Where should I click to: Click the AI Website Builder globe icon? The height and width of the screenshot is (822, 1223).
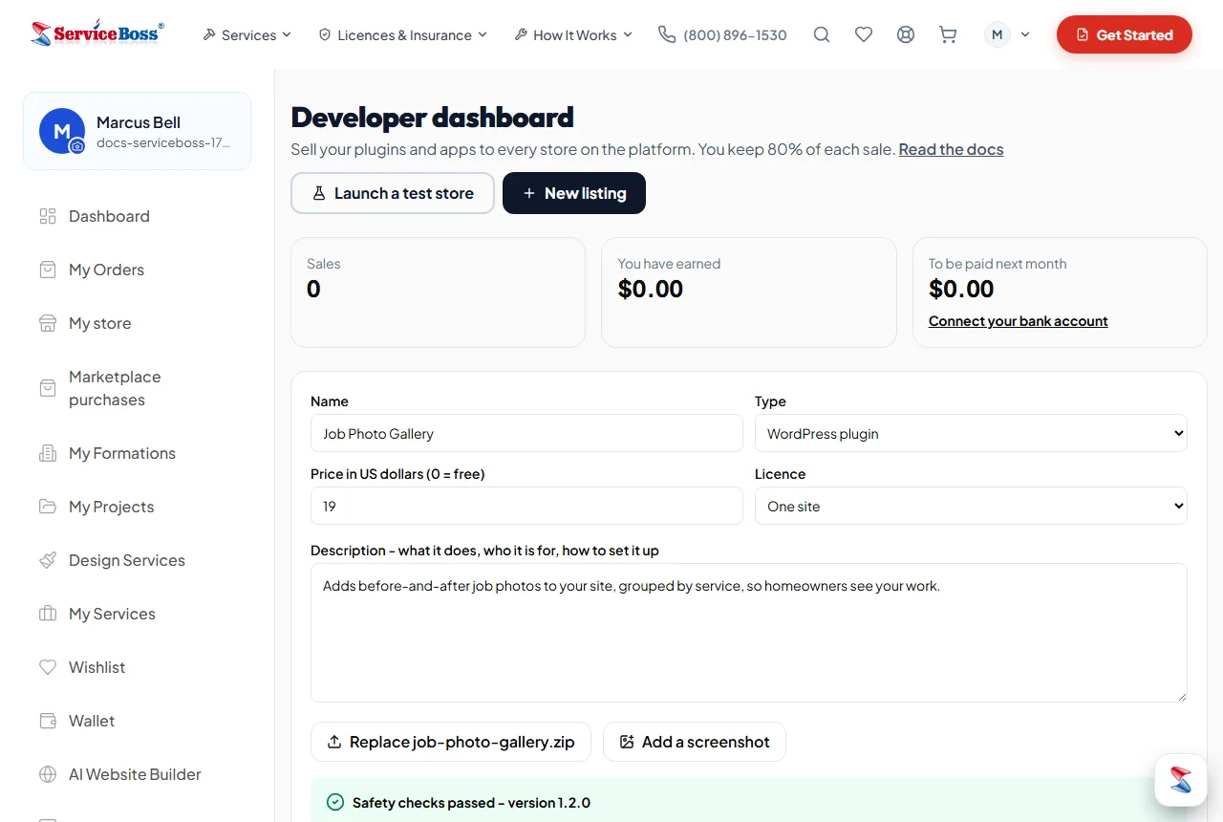[48, 774]
